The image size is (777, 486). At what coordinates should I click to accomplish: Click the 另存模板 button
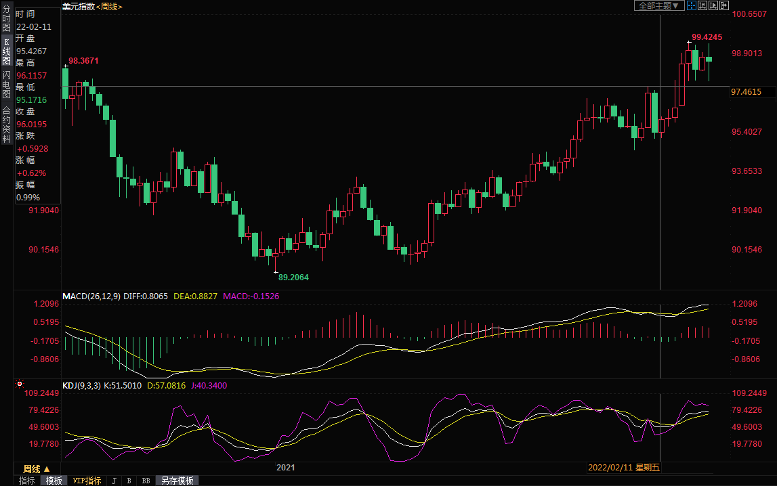[x=177, y=481]
